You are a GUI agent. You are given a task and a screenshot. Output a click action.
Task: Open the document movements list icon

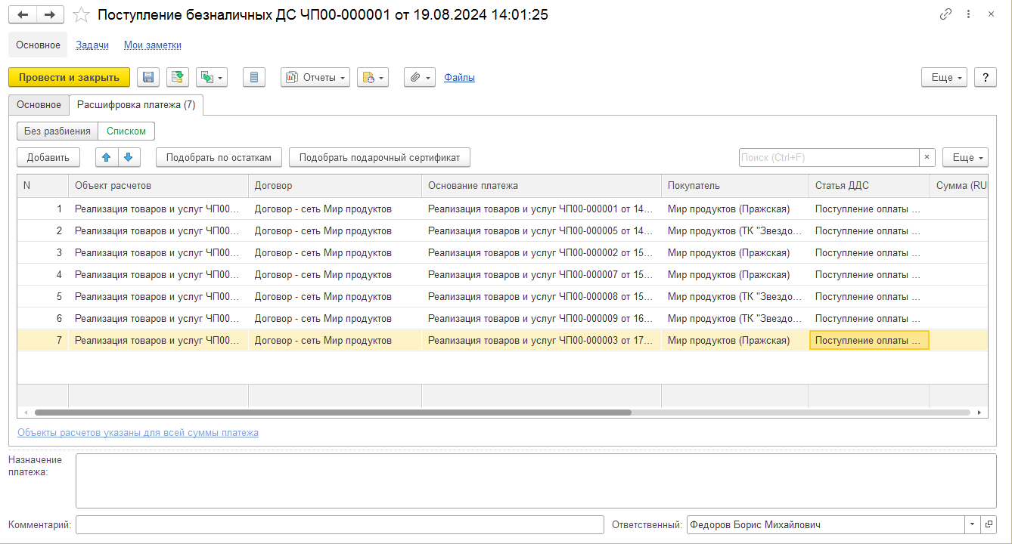pos(253,77)
